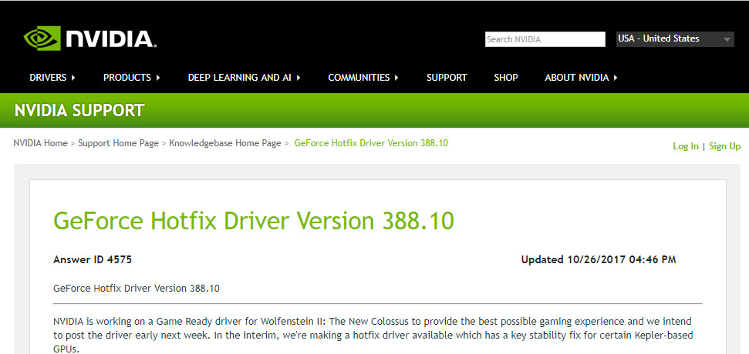Click the green GeForce Hotfix Driver breadcrumb
This screenshot has height=354, width=749.
(x=371, y=143)
